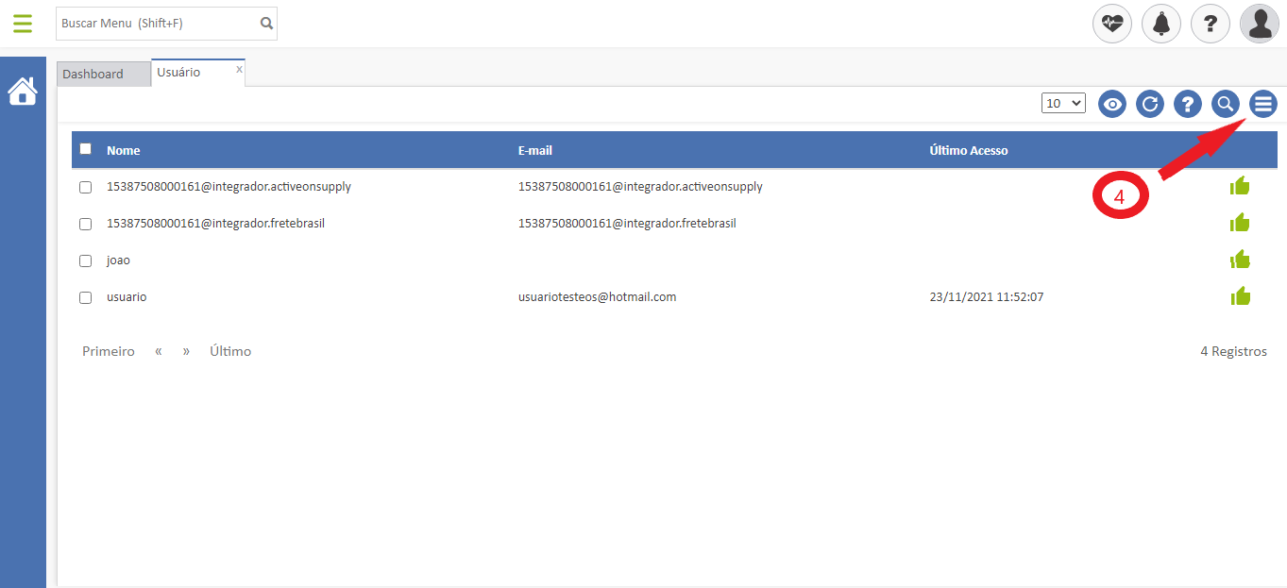The image size is (1287, 588).
Task: Open the magnifier search filter button
Action: point(1226,104)
